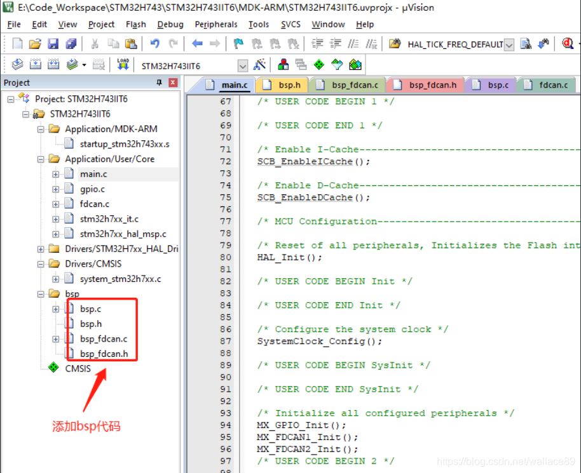Screen dimensions: 581x473
Task: Expand the gpio.c tree node
Action: click(55, 189)
